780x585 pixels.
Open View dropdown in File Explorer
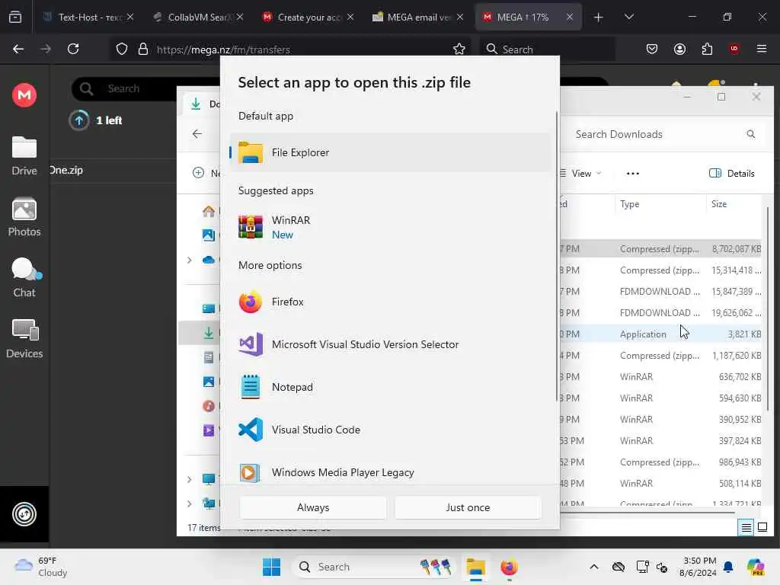tap(581, 174)
